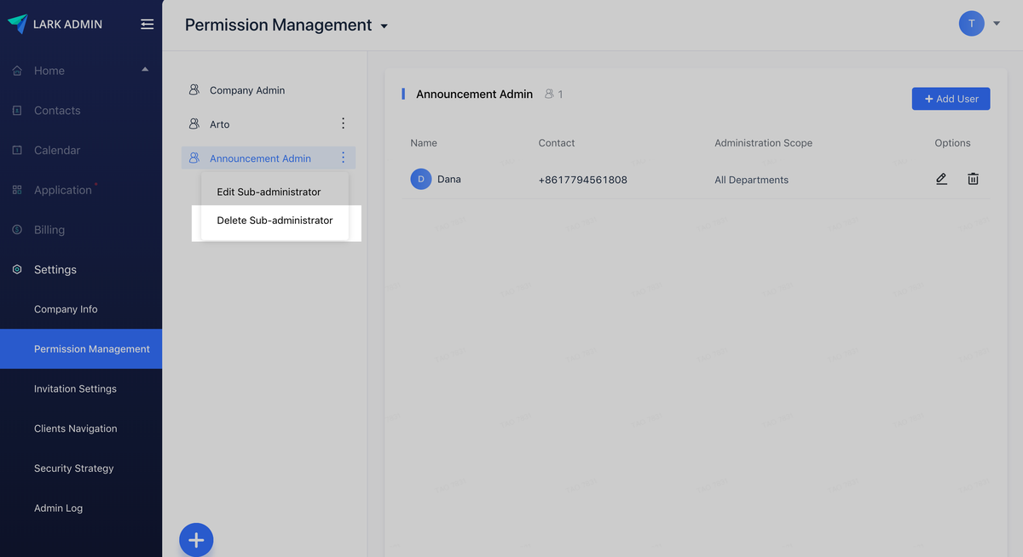Open Invitation Settings in sidebar
The width and height of the screenshot is (1023, 557).
[x=75, y=388]
